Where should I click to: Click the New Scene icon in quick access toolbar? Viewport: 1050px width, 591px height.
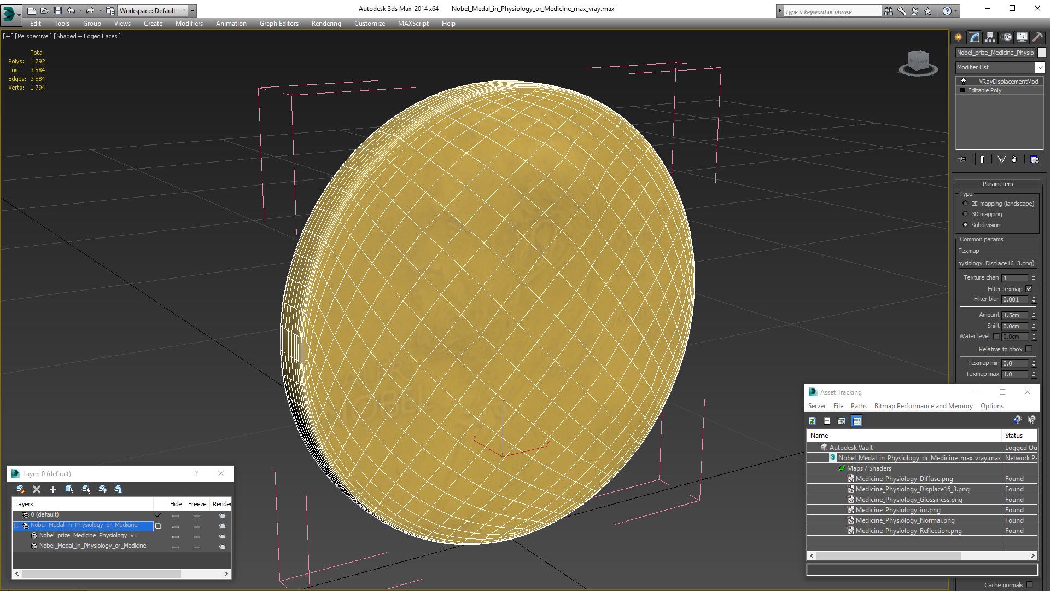tap(31, 10)
